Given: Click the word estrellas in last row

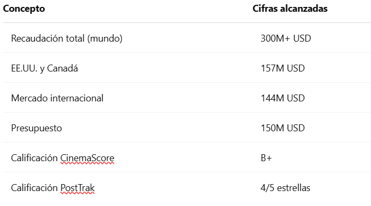Looking at the screenshot, I should click(x=293, y=188).
